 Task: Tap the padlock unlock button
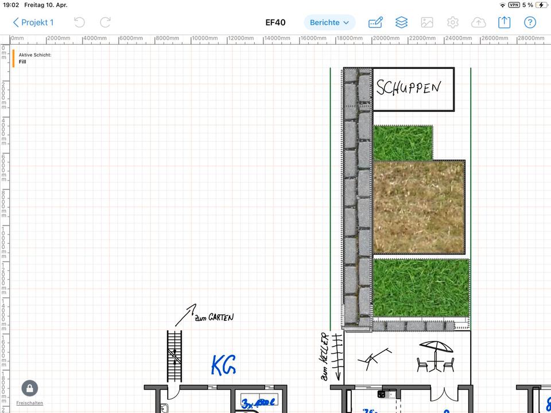click(x=30, y=388)
